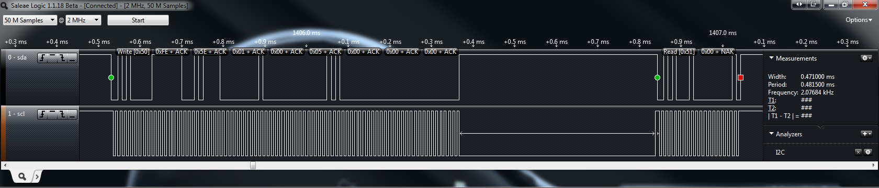
Task: Click the 1 - scl channel label
Action: (x=16, y=113)
